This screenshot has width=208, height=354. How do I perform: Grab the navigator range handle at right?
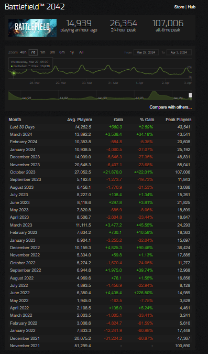pos(190,95)
